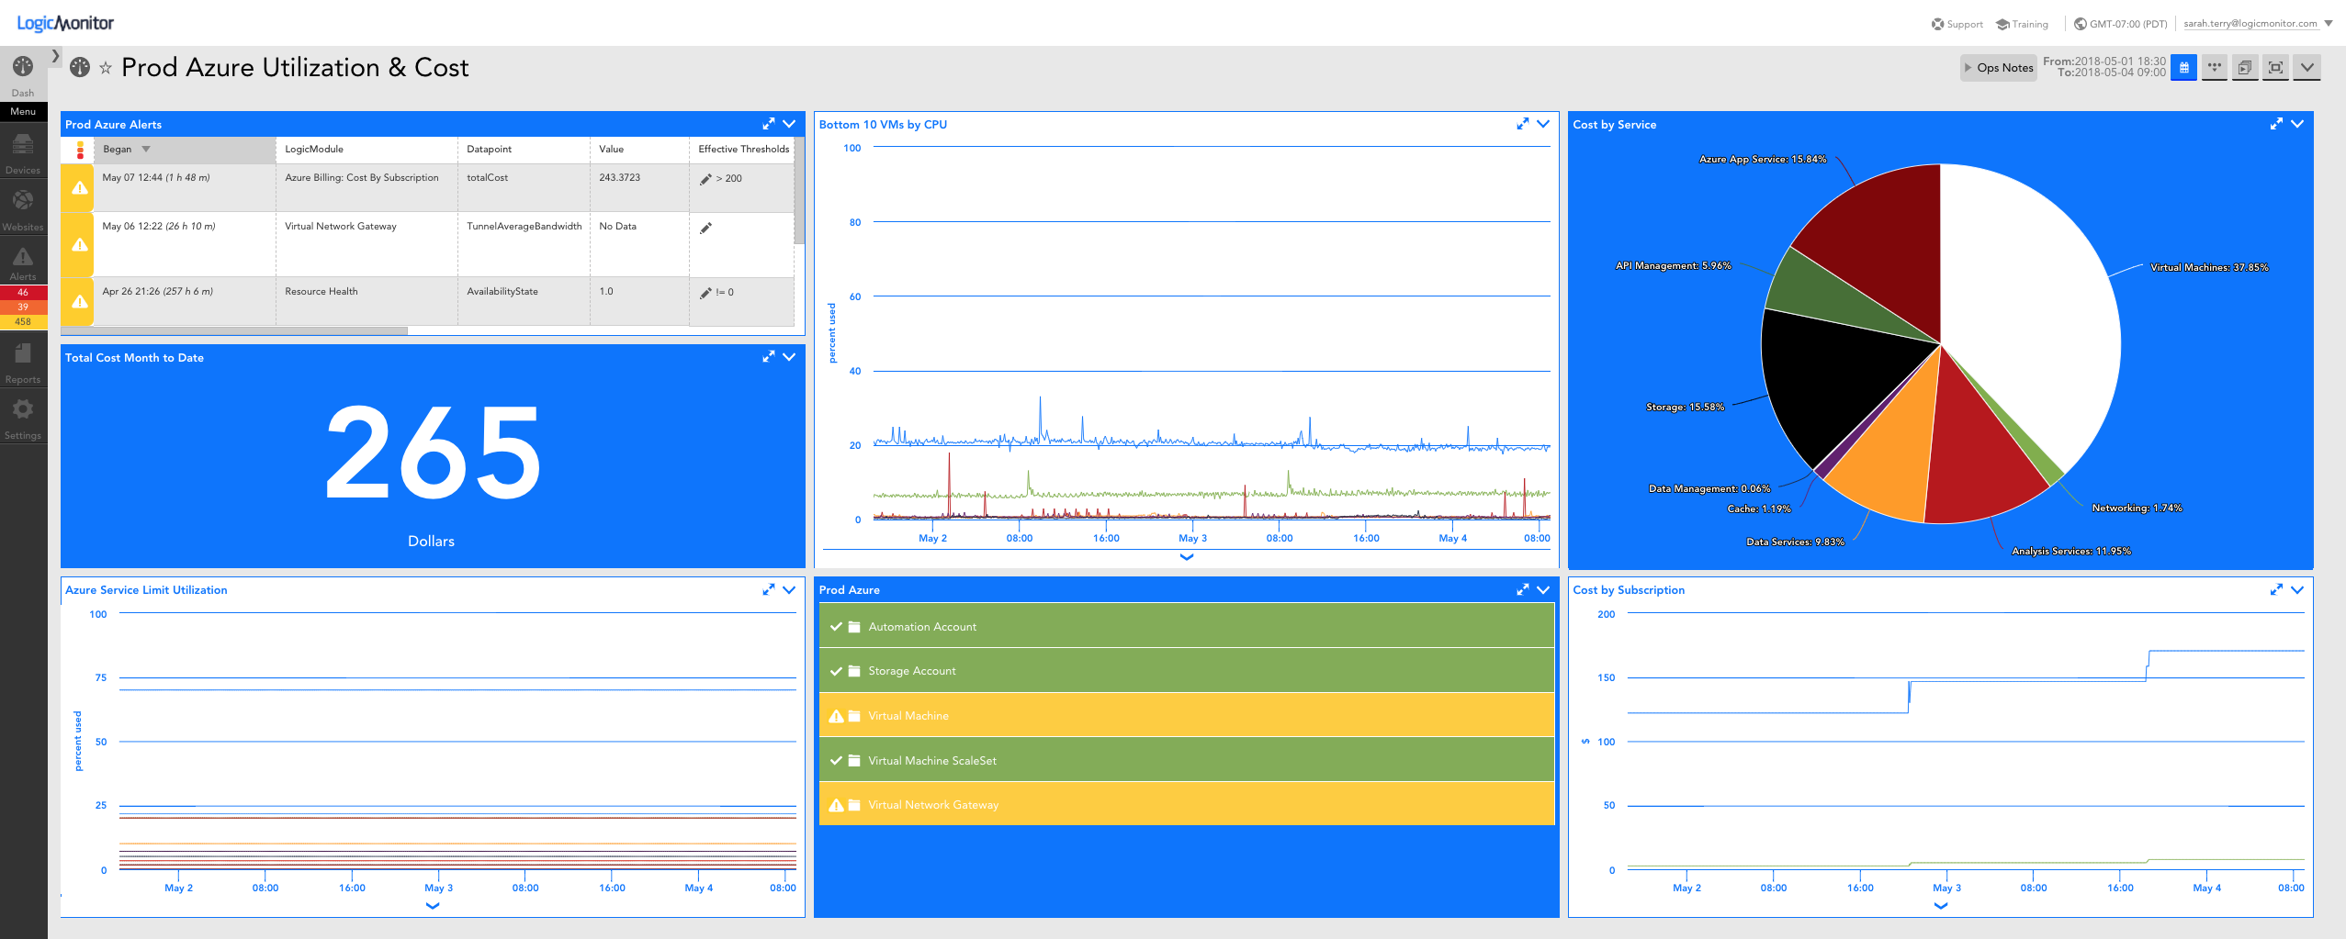The image size is (2346, 939).
Task: Open the sarah.terry user account dropdown
Action: [x=2258, y=24]
